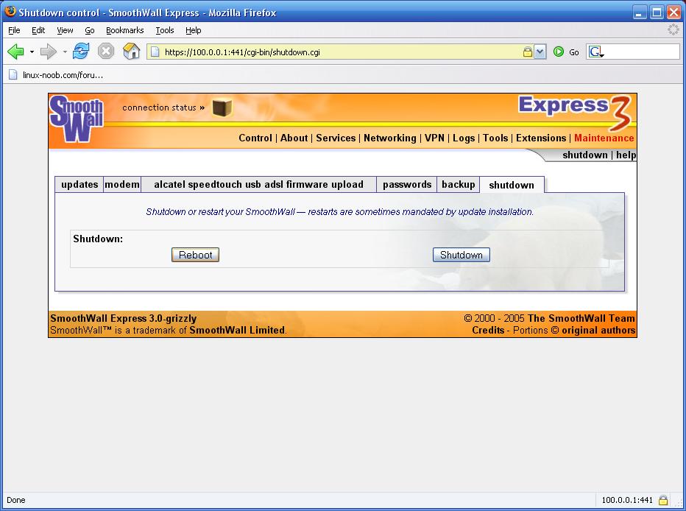Click the original authors footer link
Image resolution: width=686 pixels, height=511 pixels.
[598, 331]
